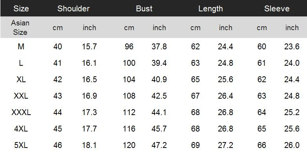Select sleeve inch value 25.2
This screenshot has width=307, height=155.
click(292, 112)
